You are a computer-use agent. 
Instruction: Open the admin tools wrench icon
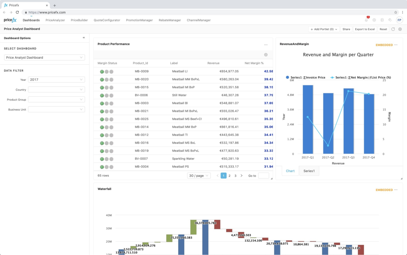390,20
